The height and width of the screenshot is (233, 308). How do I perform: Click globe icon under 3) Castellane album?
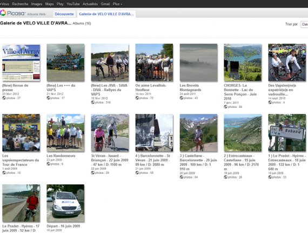point(182,177)
